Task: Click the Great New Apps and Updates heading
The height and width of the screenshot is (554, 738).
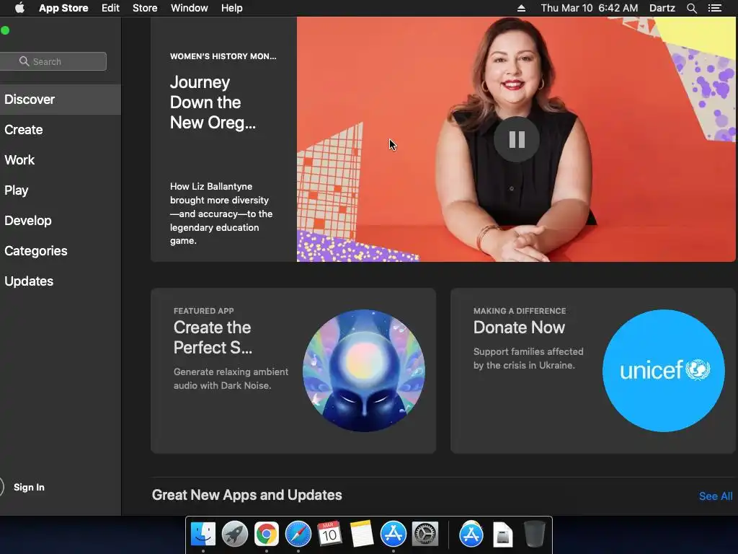Action: [246, 495]
